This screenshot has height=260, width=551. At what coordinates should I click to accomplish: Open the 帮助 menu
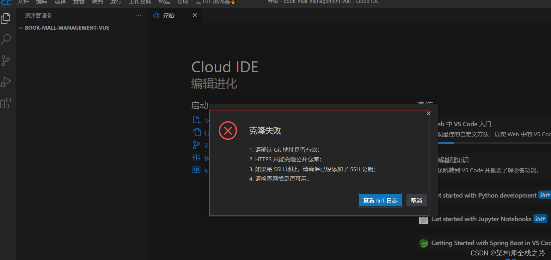tap(183, 2)
